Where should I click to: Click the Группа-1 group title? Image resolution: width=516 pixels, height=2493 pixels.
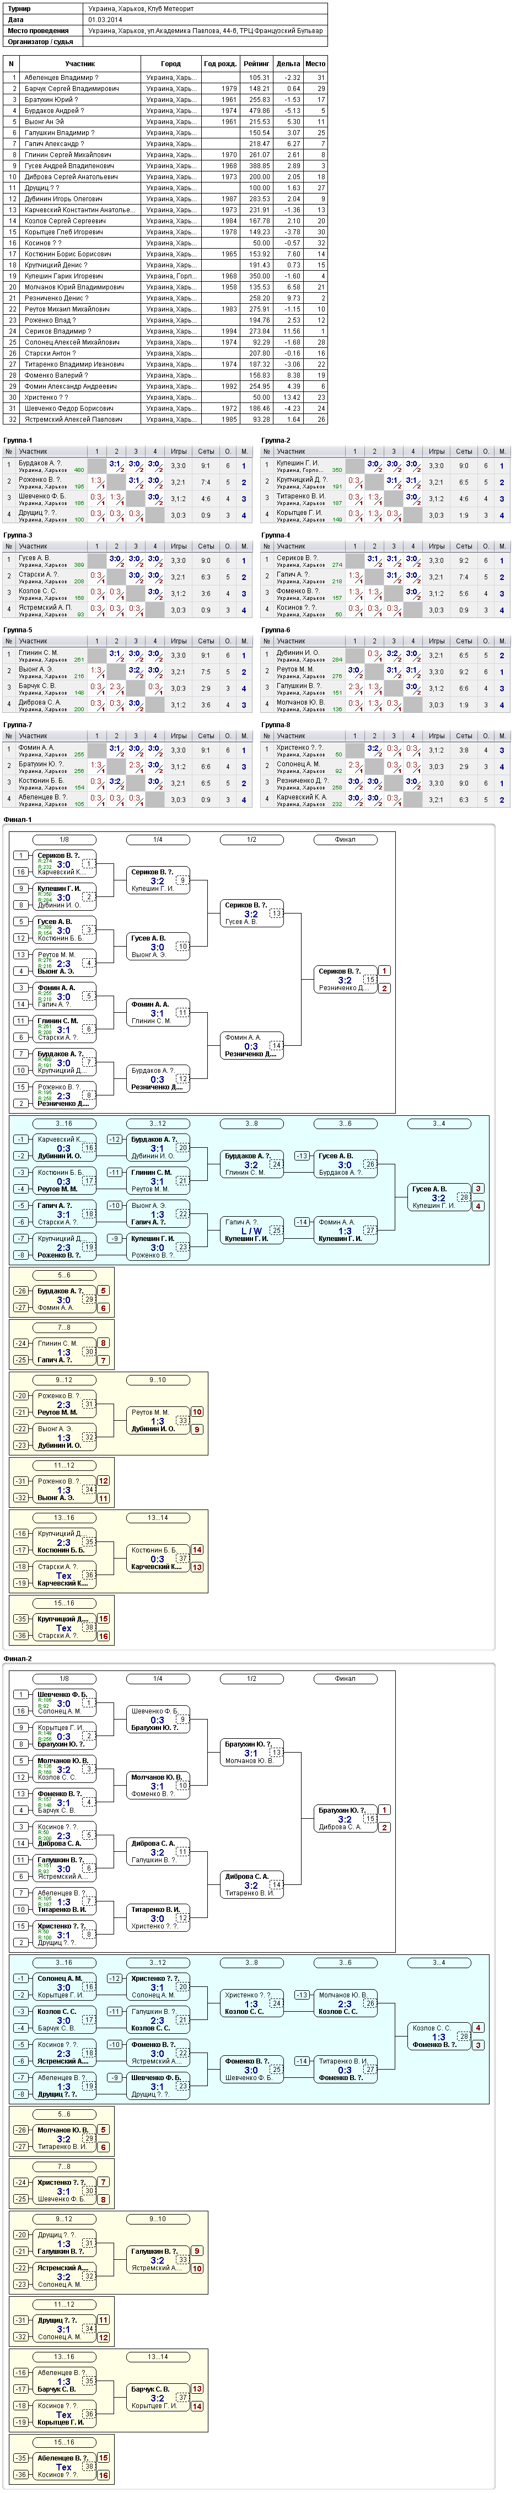point(18,440)
